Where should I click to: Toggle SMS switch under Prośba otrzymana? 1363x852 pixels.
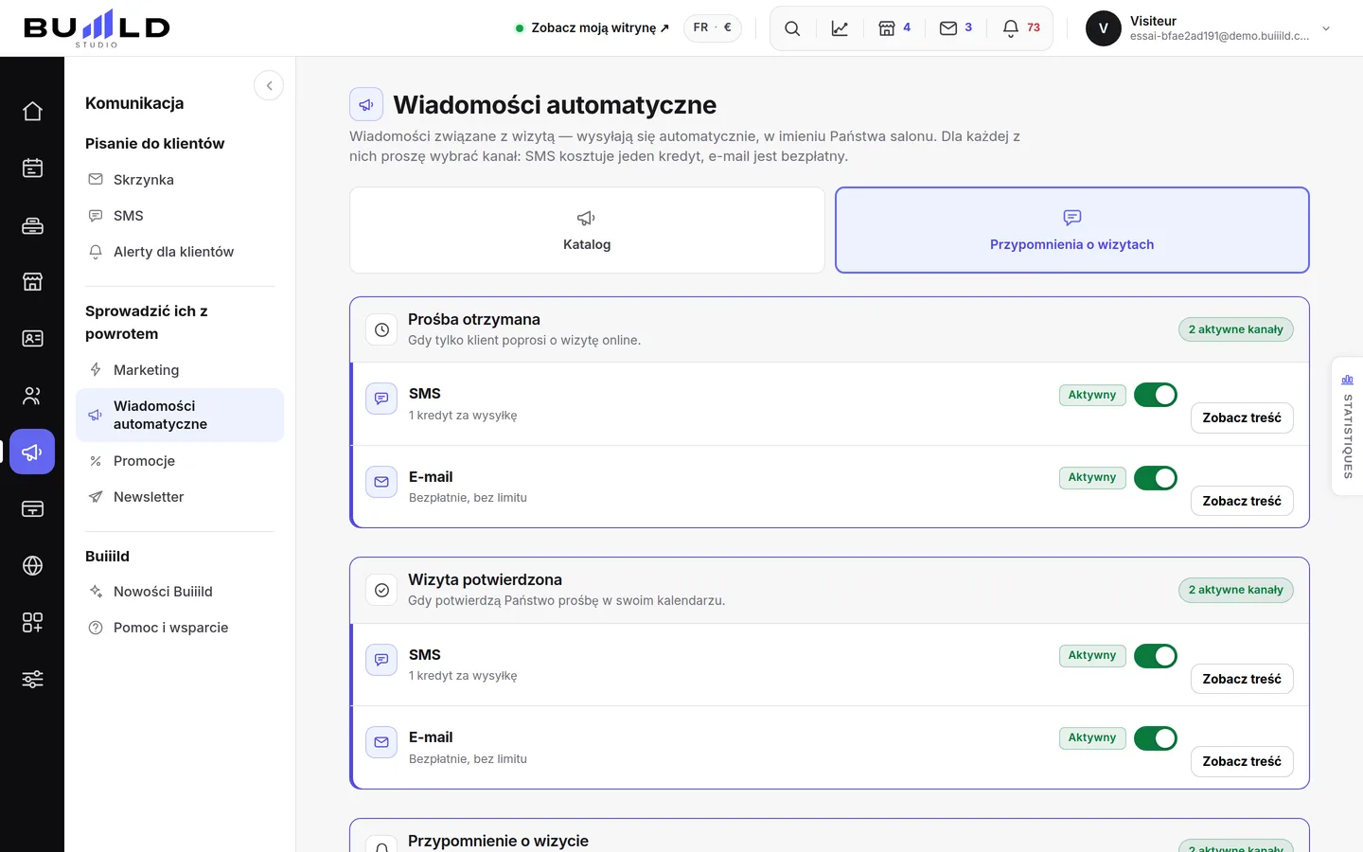pyautogui.click(x=1156, y=395)
